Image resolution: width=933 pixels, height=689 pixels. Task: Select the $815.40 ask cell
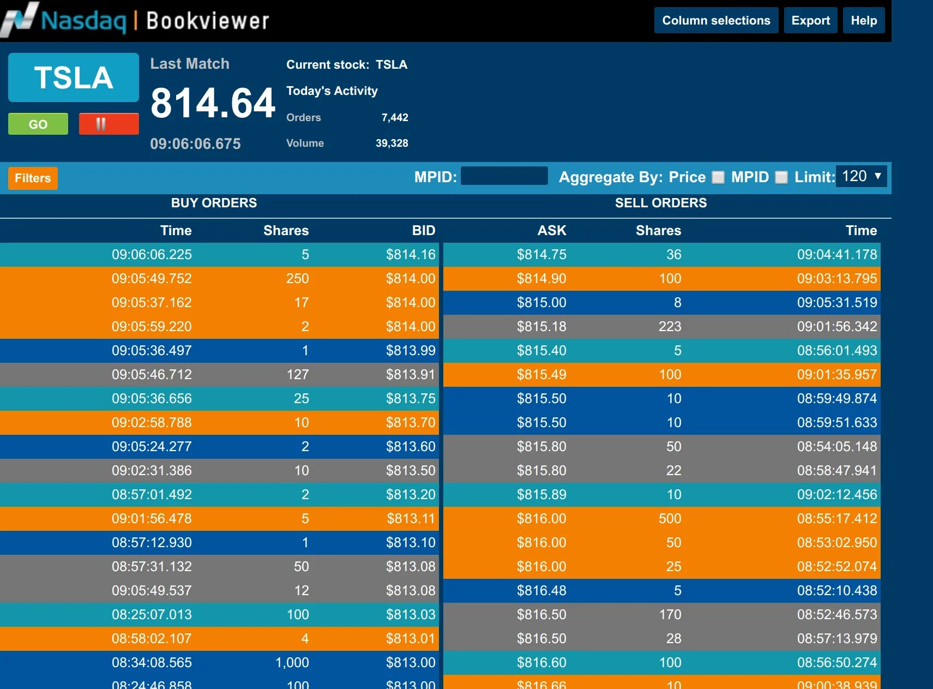pyautogui.click(x=541, y=350)
